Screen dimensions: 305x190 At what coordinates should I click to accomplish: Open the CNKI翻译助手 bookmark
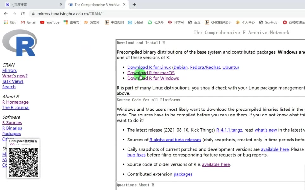218,22
